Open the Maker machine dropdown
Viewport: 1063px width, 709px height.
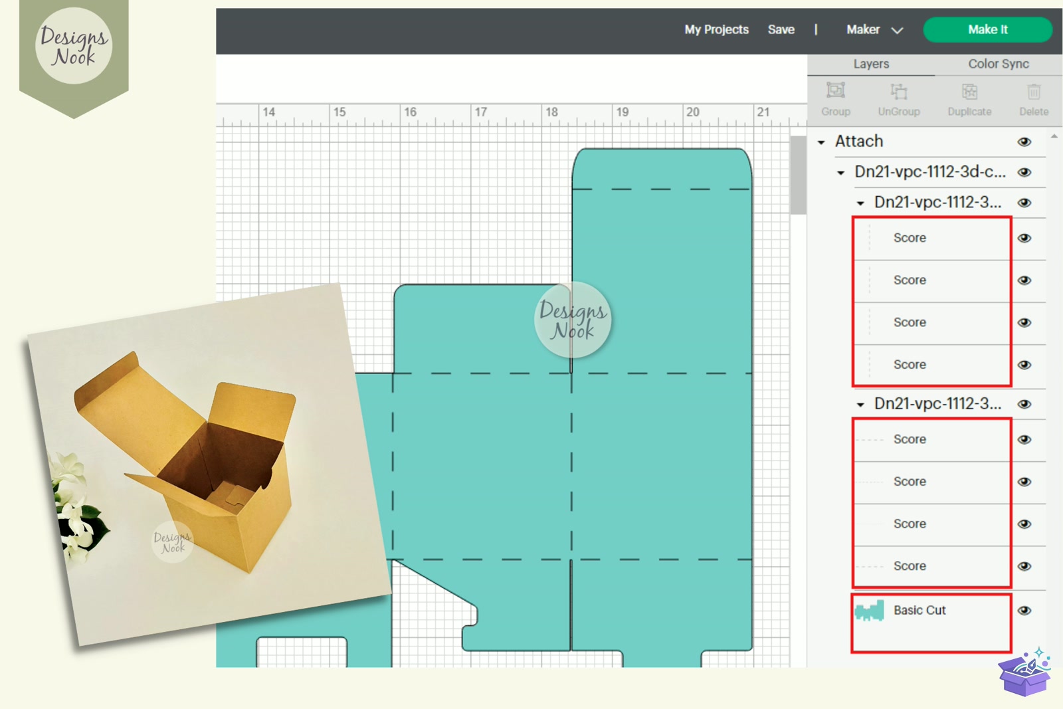coord(874,30)
